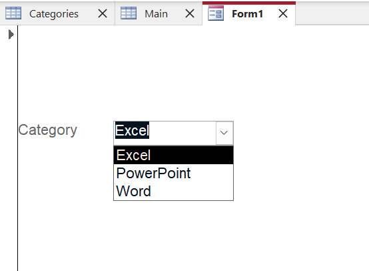Close the Form1 tab
This screenshot has width=369, height=271.
283,13
